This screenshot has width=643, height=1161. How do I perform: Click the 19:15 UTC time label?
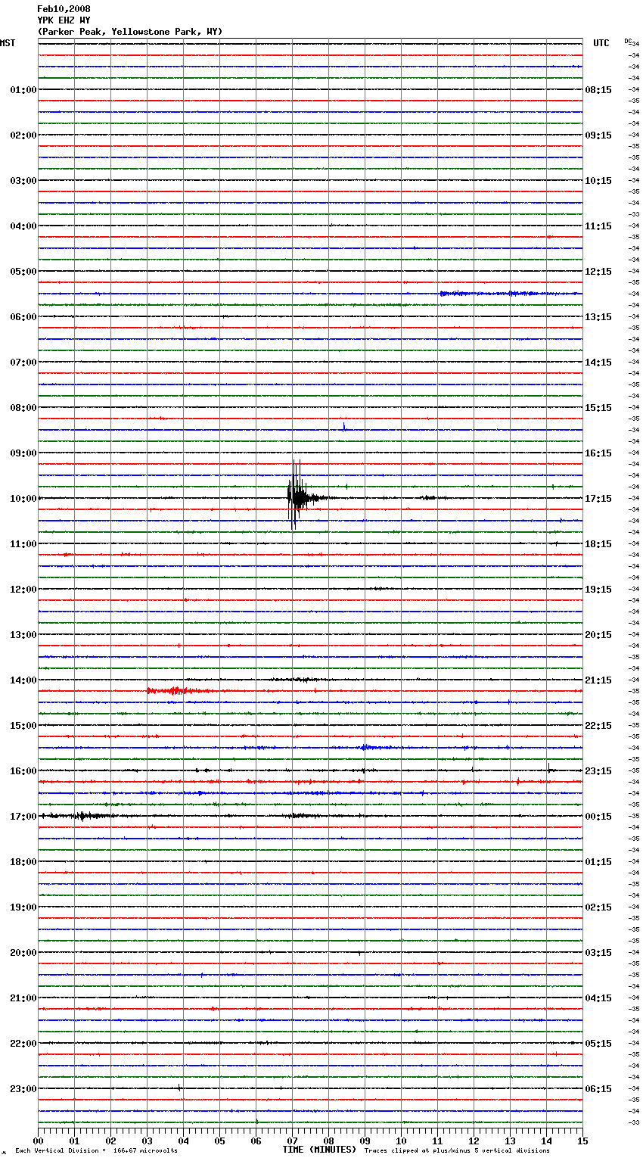(598, 589)
